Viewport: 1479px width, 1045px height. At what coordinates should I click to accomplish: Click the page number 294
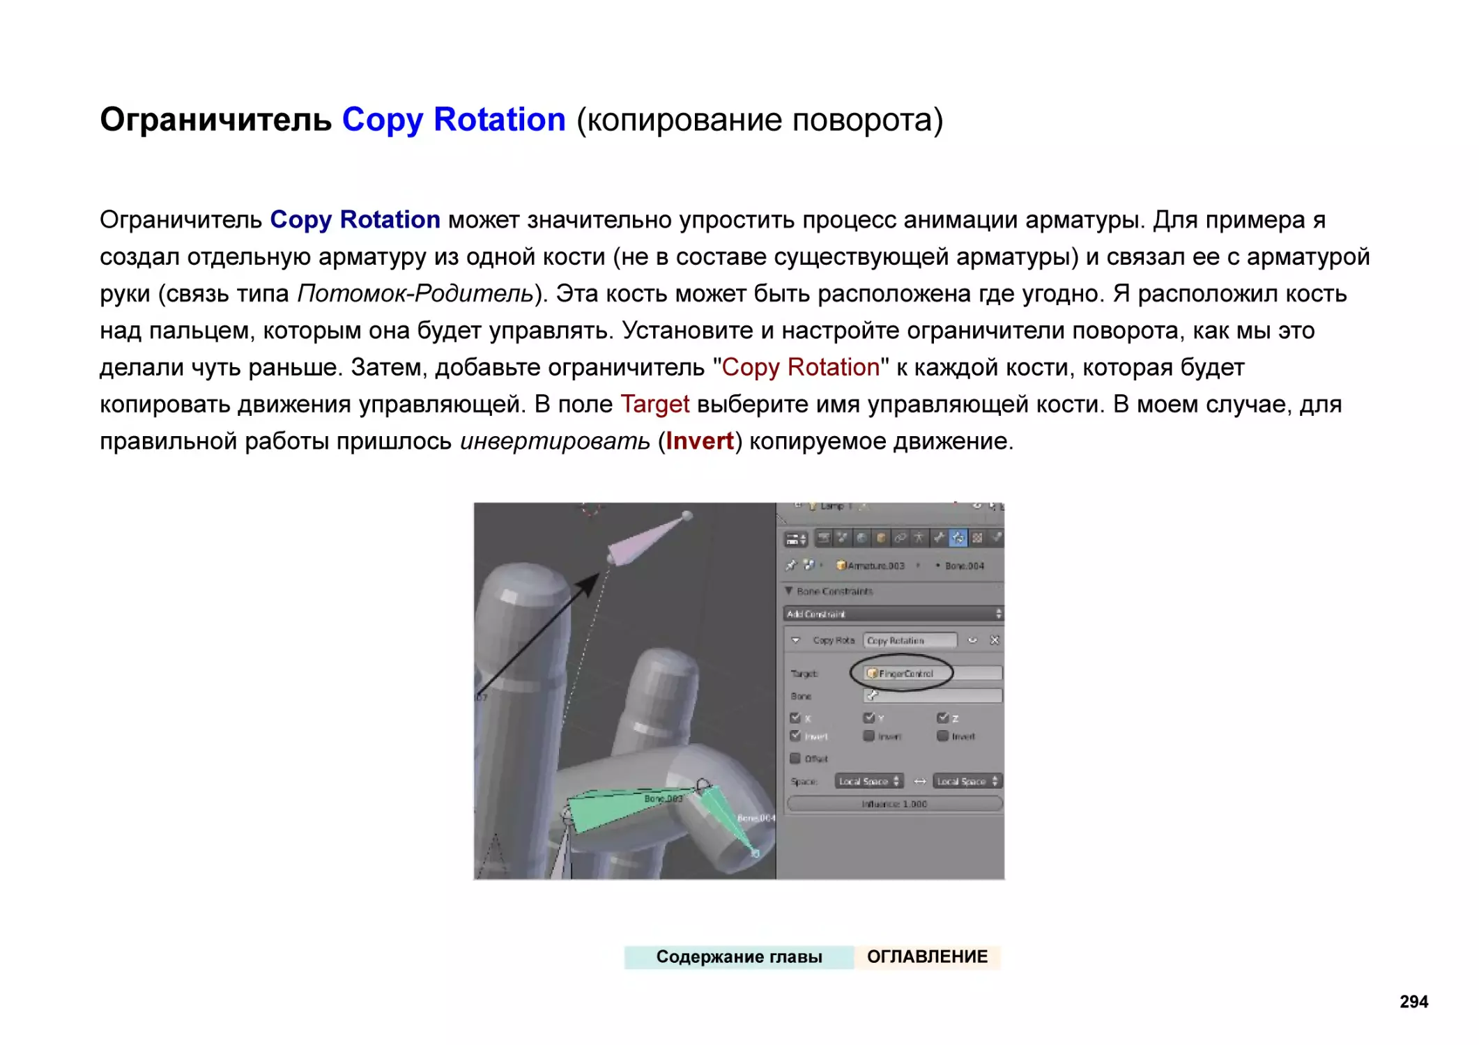tap(1413, 1002)
